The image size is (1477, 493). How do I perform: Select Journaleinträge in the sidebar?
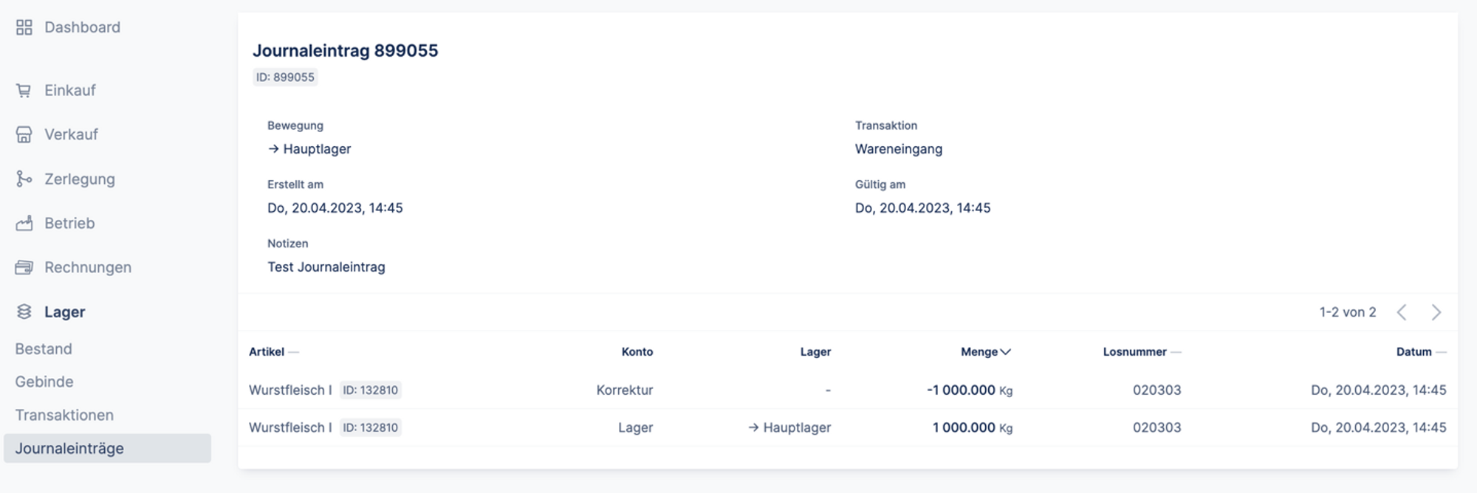(x=69, y=448)
